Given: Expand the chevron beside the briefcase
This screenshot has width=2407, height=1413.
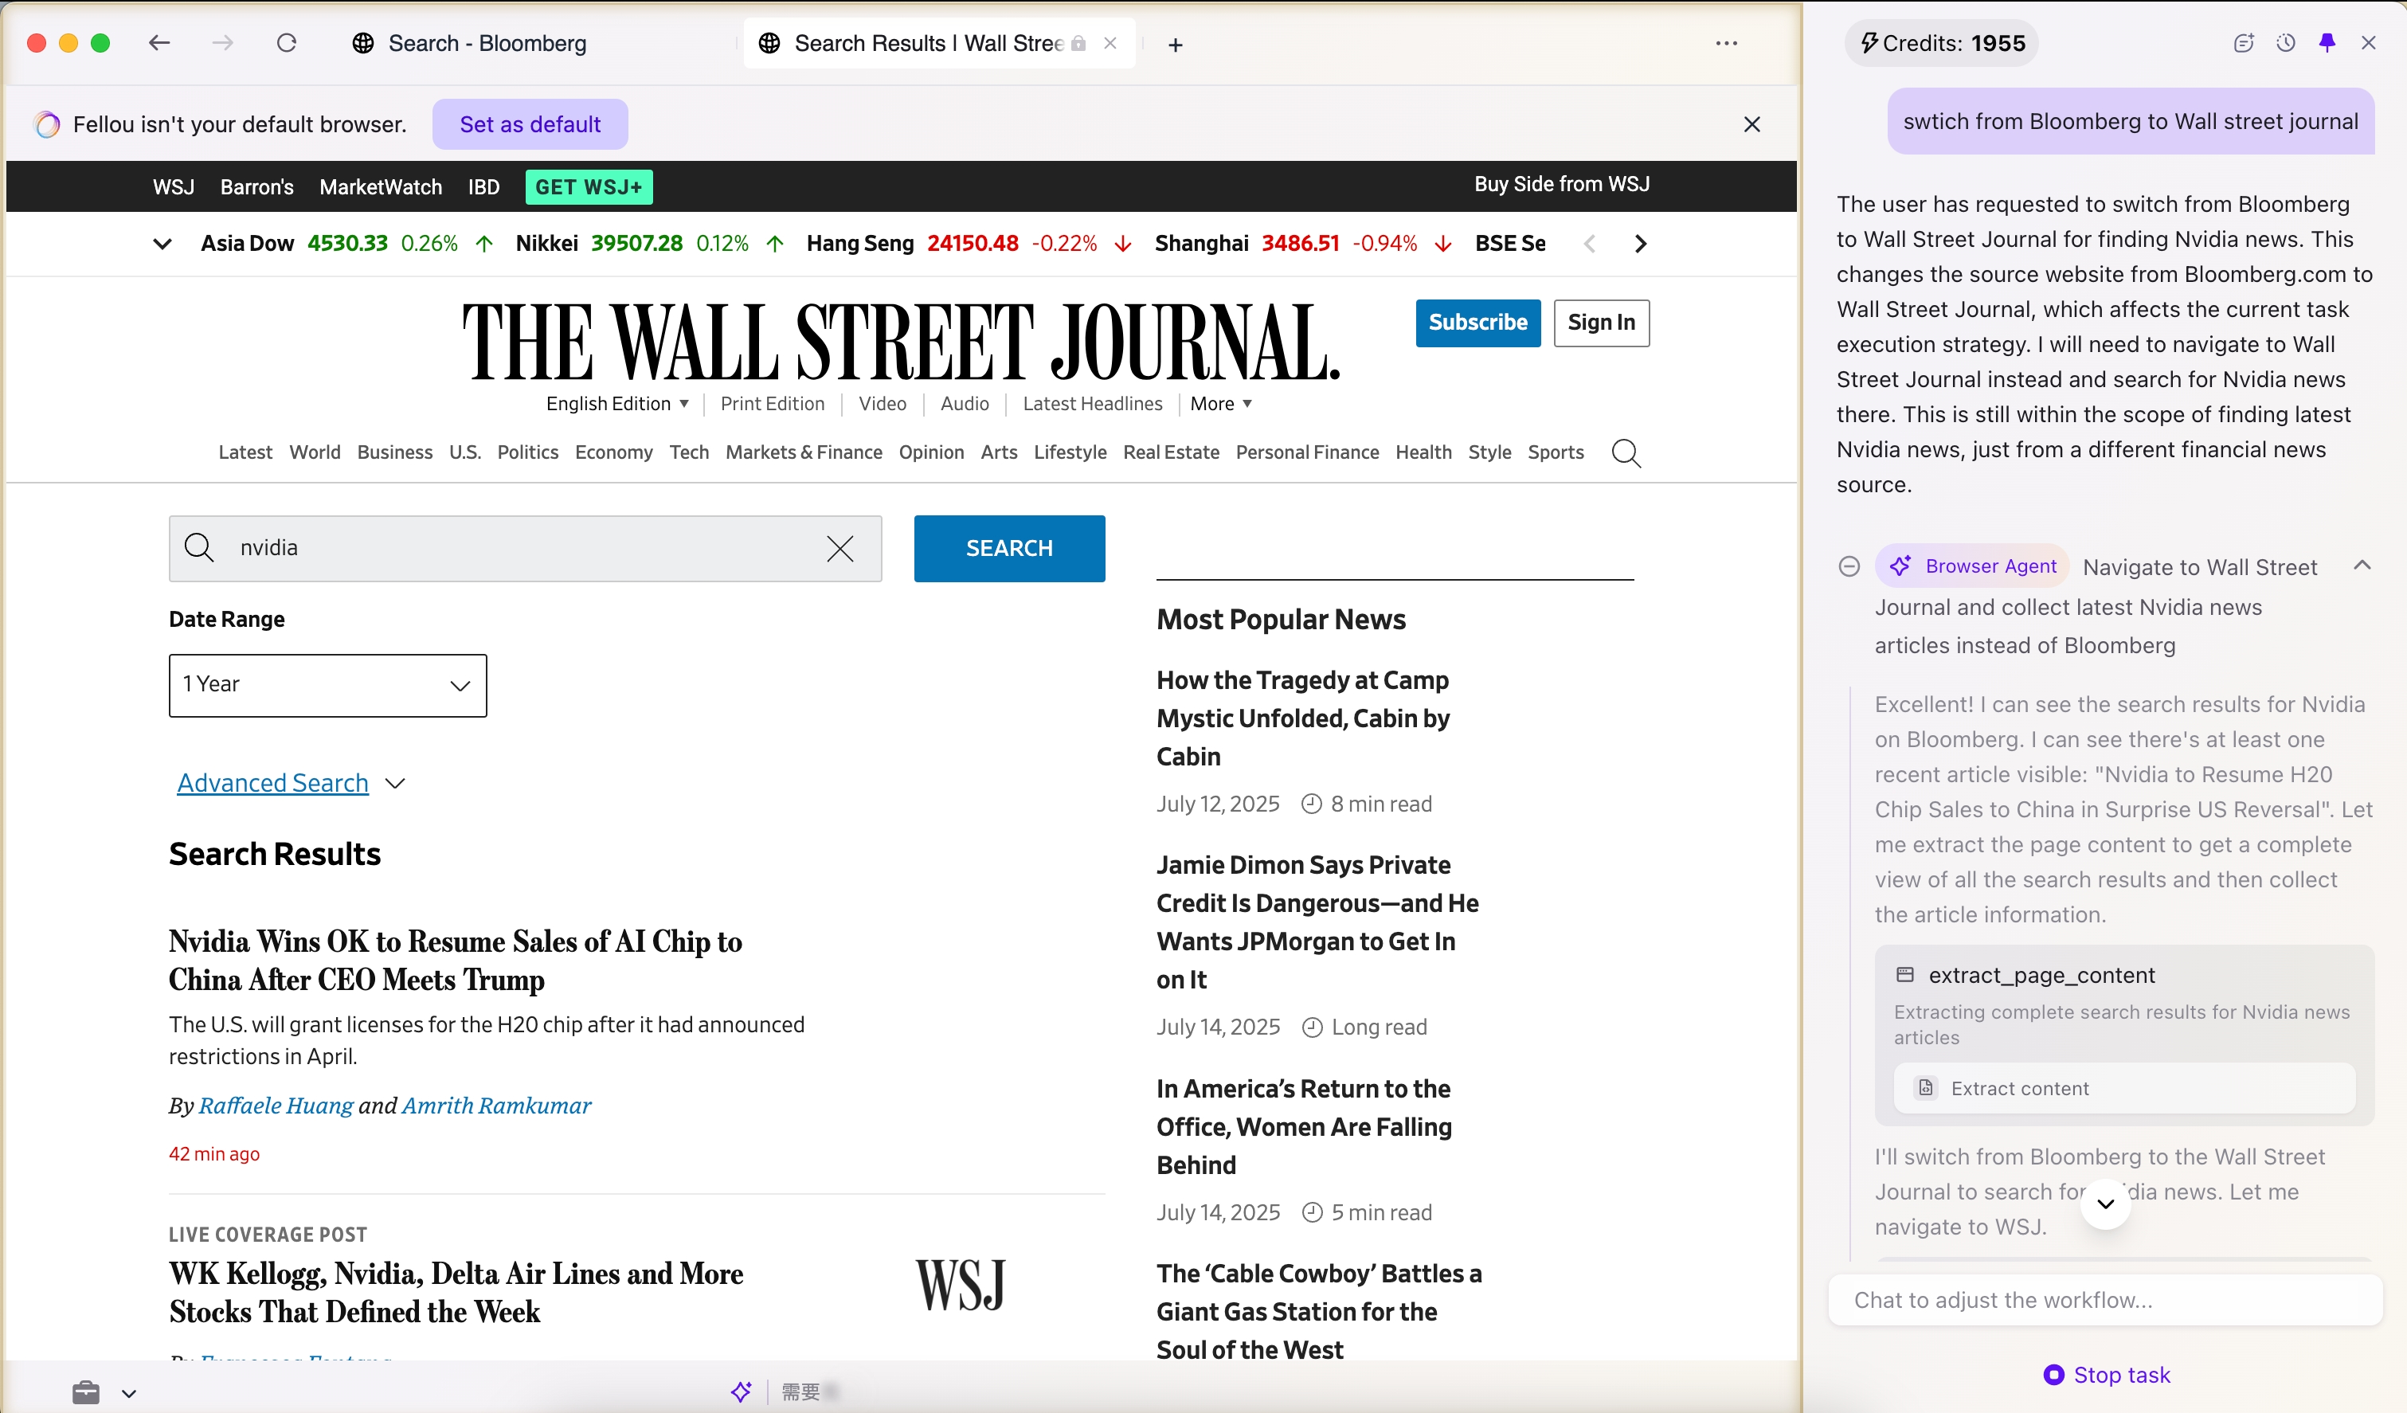Looking at the screenshot, I should coord(129,1394).
